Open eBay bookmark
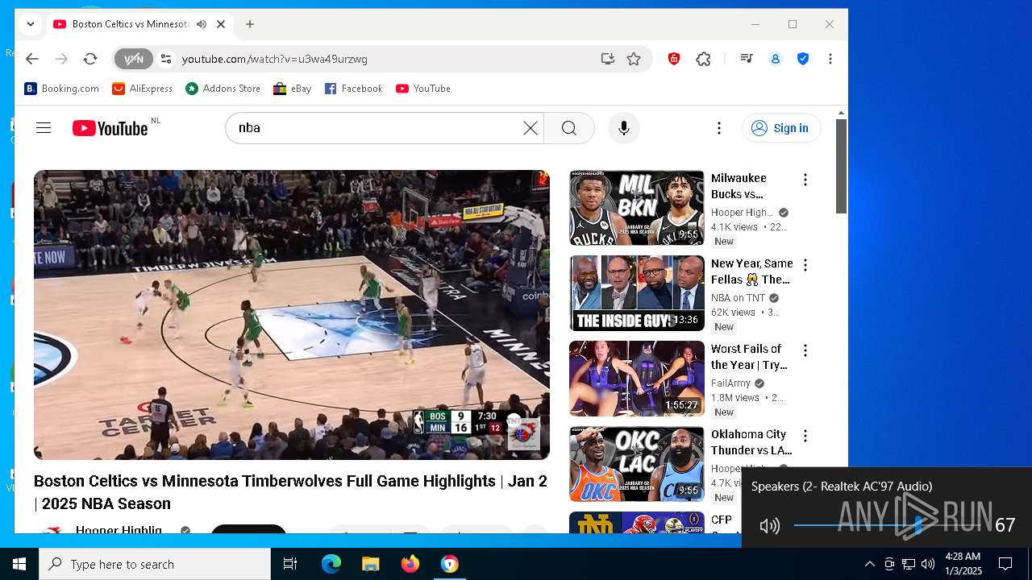 point(293,89)
